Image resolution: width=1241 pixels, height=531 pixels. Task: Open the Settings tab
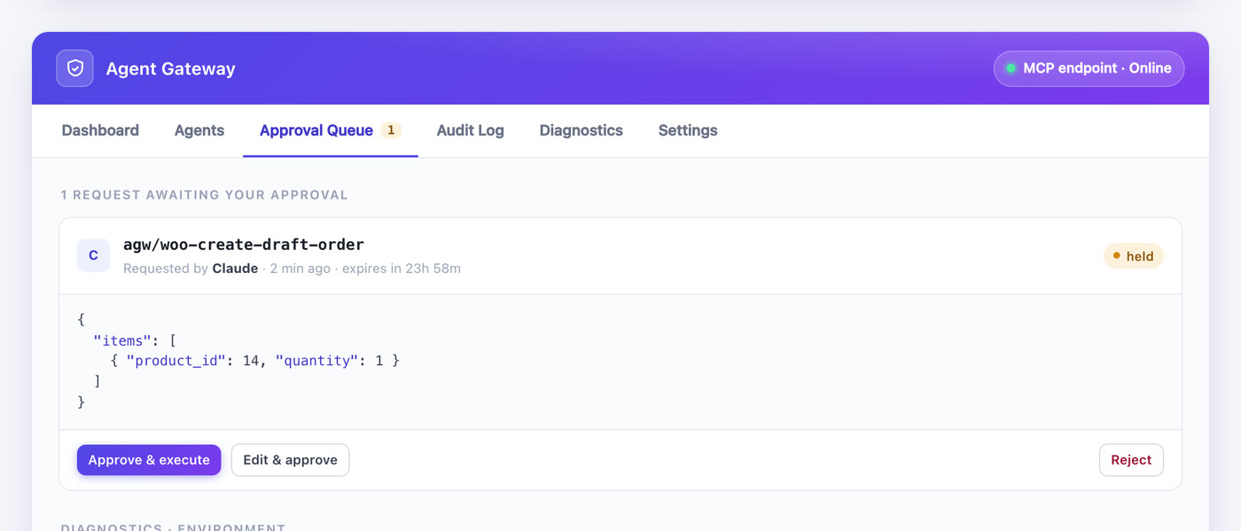click(x=688, y=130)
